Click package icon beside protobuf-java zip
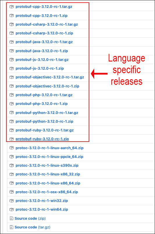155x234 pixels. click(12, 51)
